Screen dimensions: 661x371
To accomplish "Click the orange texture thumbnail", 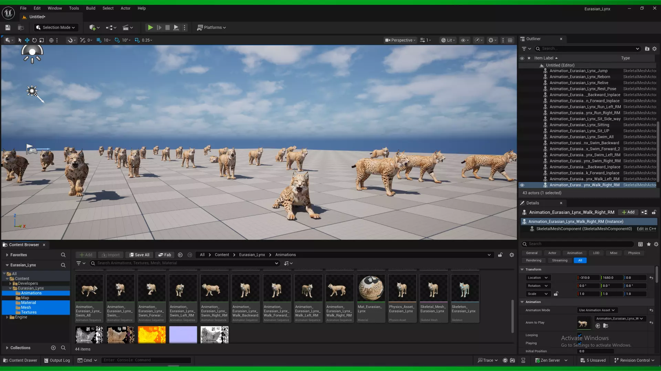I will [x=151, y=335].
